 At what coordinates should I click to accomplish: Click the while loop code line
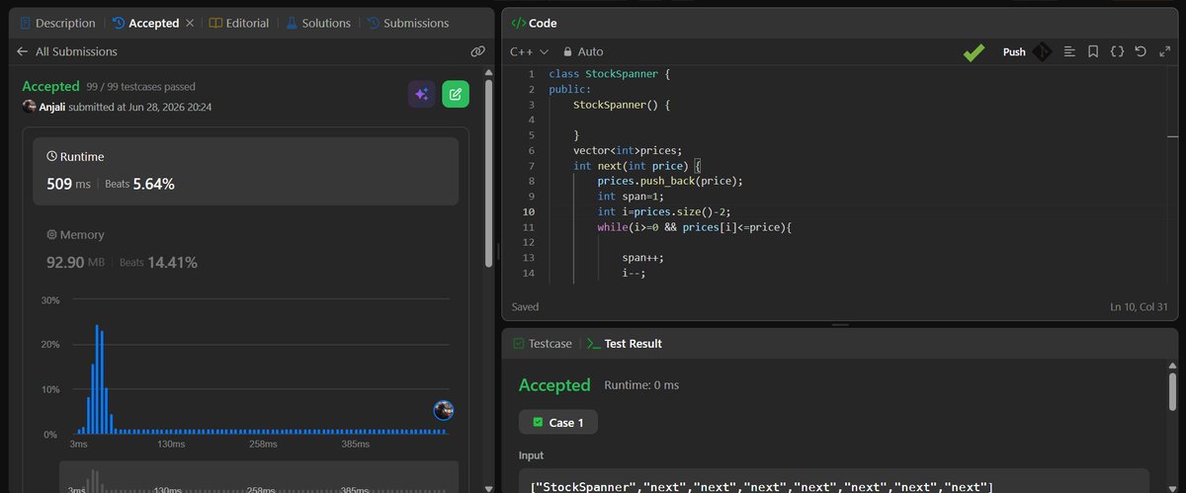[696, 227]
